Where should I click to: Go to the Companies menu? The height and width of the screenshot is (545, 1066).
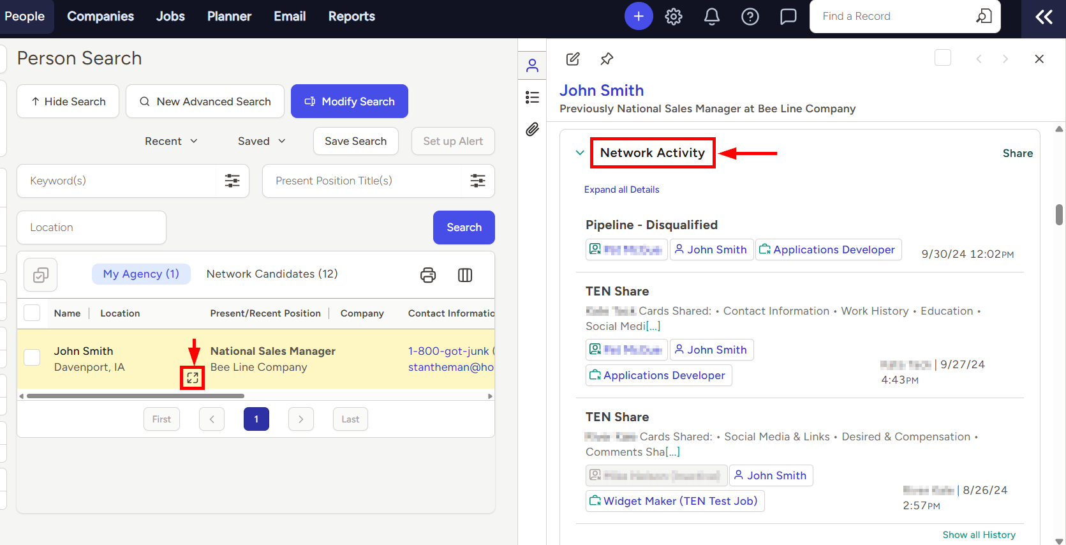[101, 17]
